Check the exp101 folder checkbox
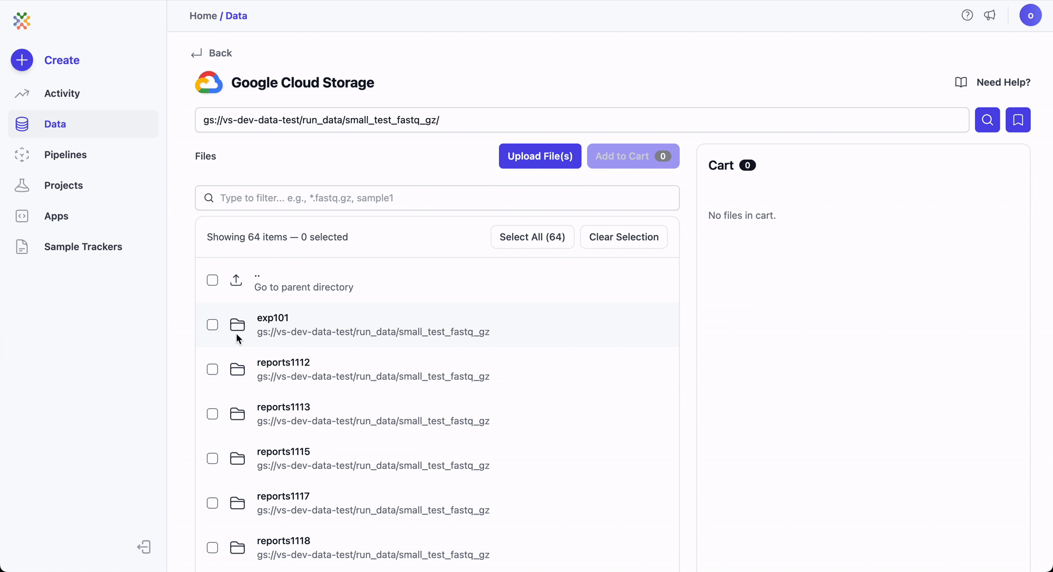 coord(212,325)
